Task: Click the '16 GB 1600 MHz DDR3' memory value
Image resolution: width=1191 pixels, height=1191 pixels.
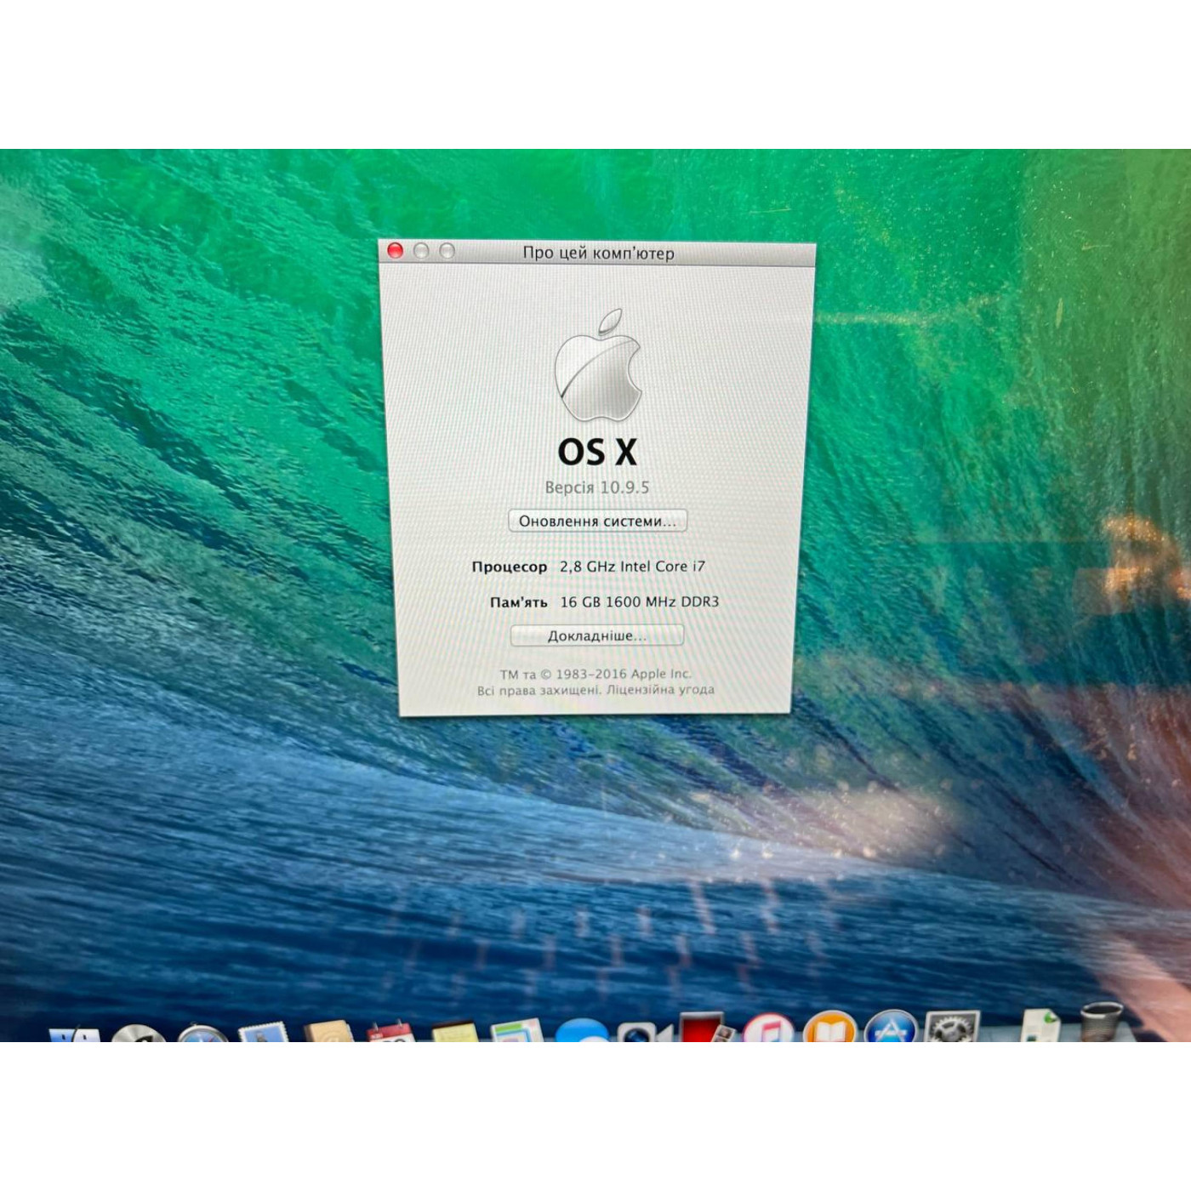Action: tap(639, 601)
